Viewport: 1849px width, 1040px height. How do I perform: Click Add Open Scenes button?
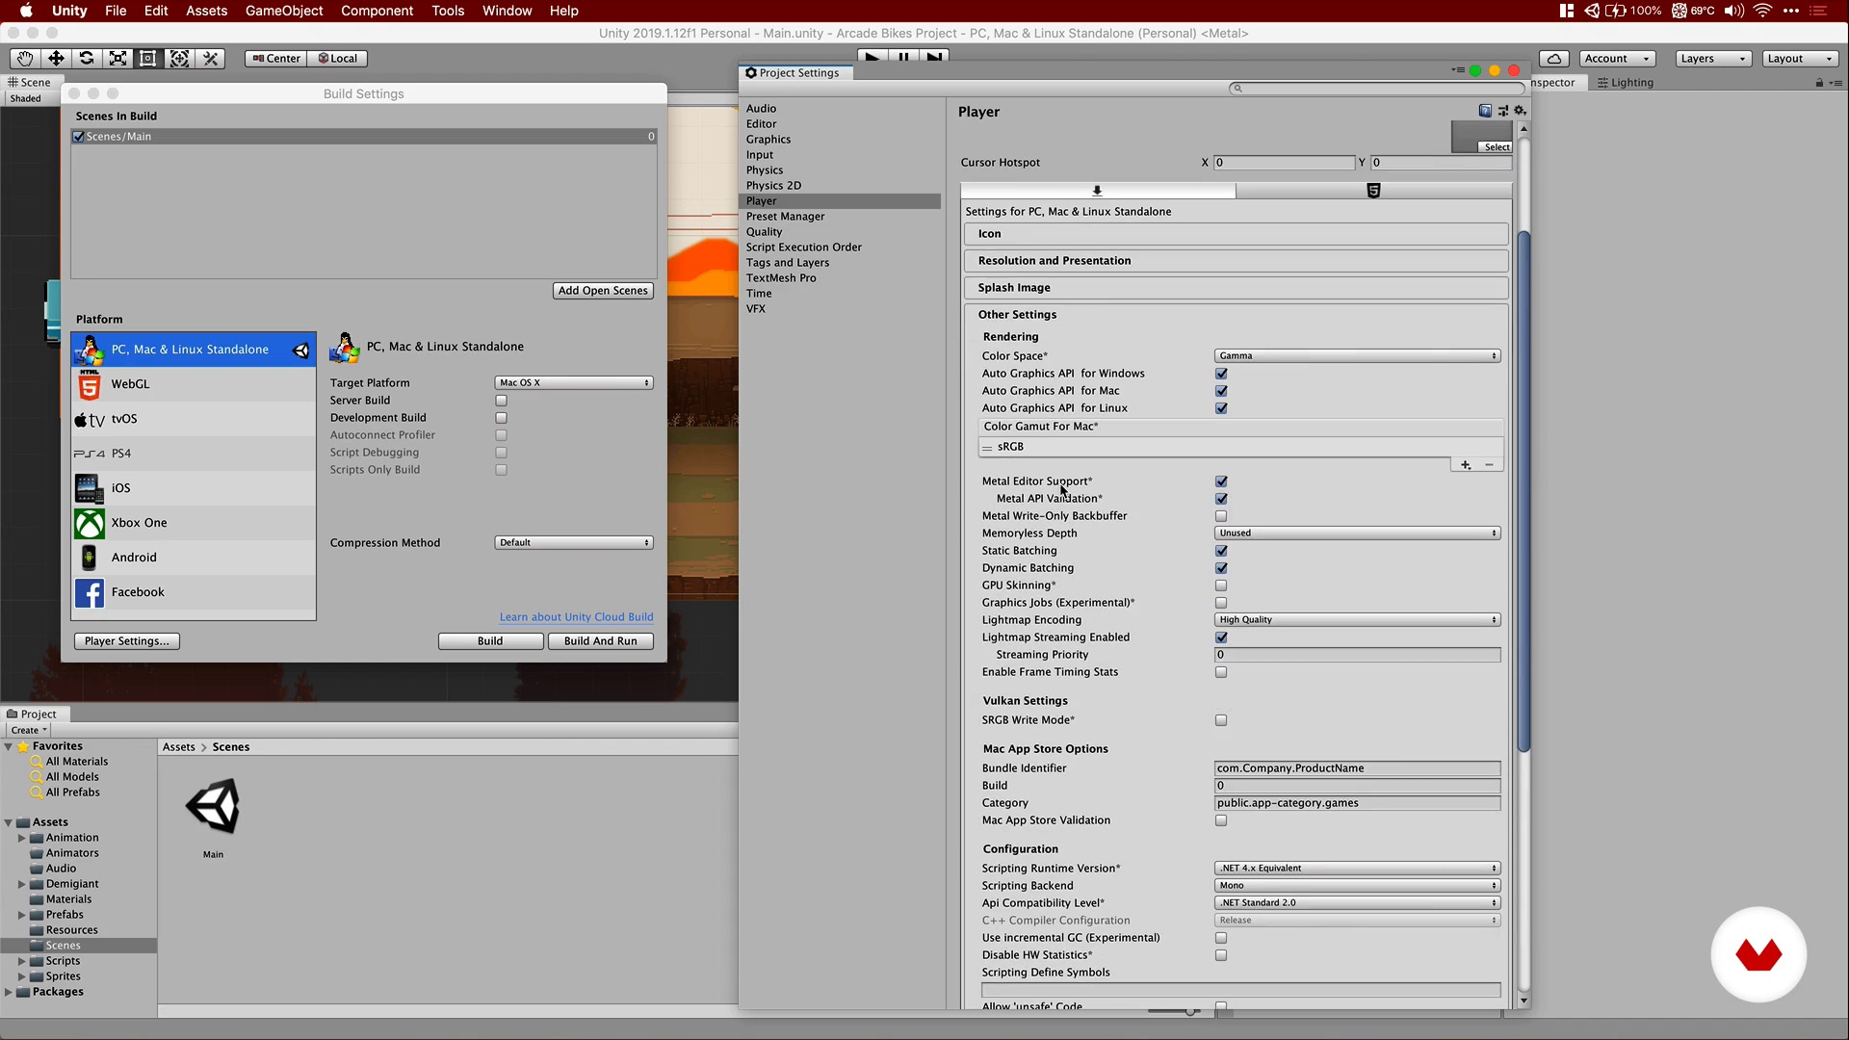603,291
